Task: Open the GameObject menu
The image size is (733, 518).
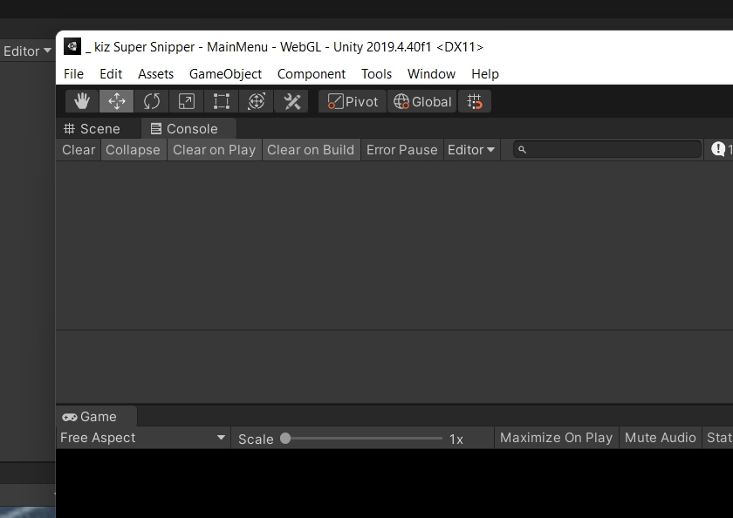Action: 225,74
